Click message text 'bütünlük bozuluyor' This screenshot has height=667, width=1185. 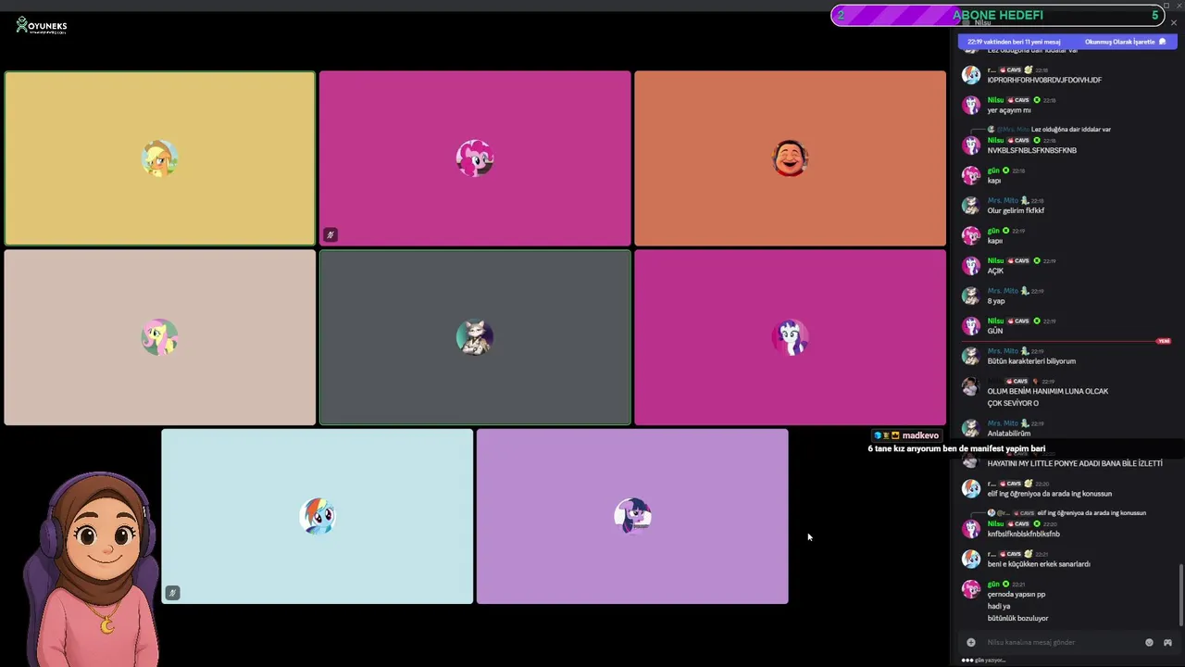pyautogui.click(x=1018, y=618)
